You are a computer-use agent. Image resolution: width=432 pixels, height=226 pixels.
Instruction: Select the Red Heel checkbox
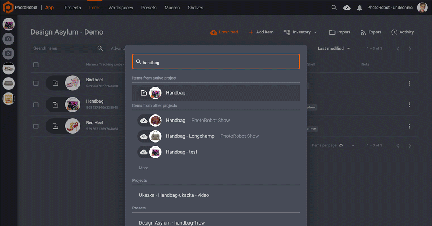pyautogui.click(x=36, y=126)
